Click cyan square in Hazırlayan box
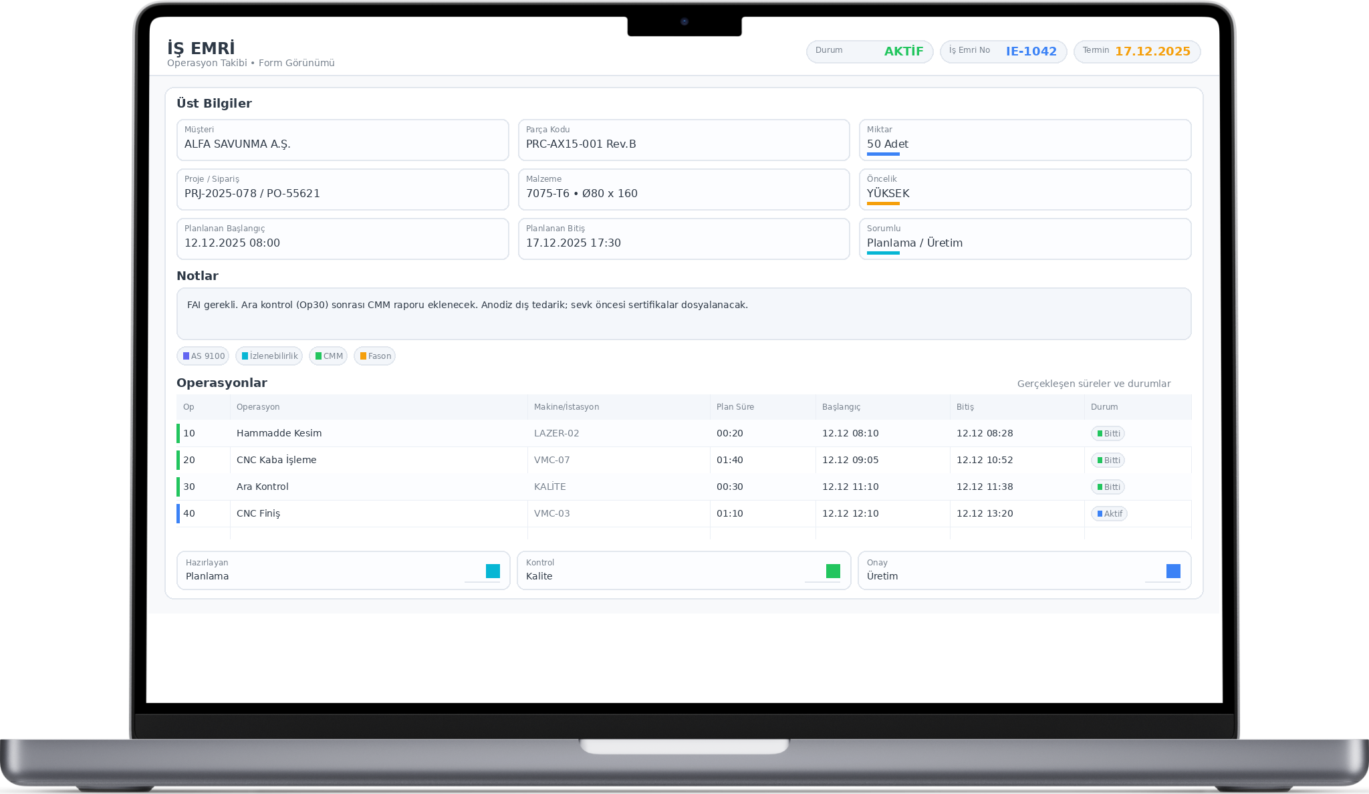The height and width of the screenshot is (794, 1369). (x=493, y=571)
